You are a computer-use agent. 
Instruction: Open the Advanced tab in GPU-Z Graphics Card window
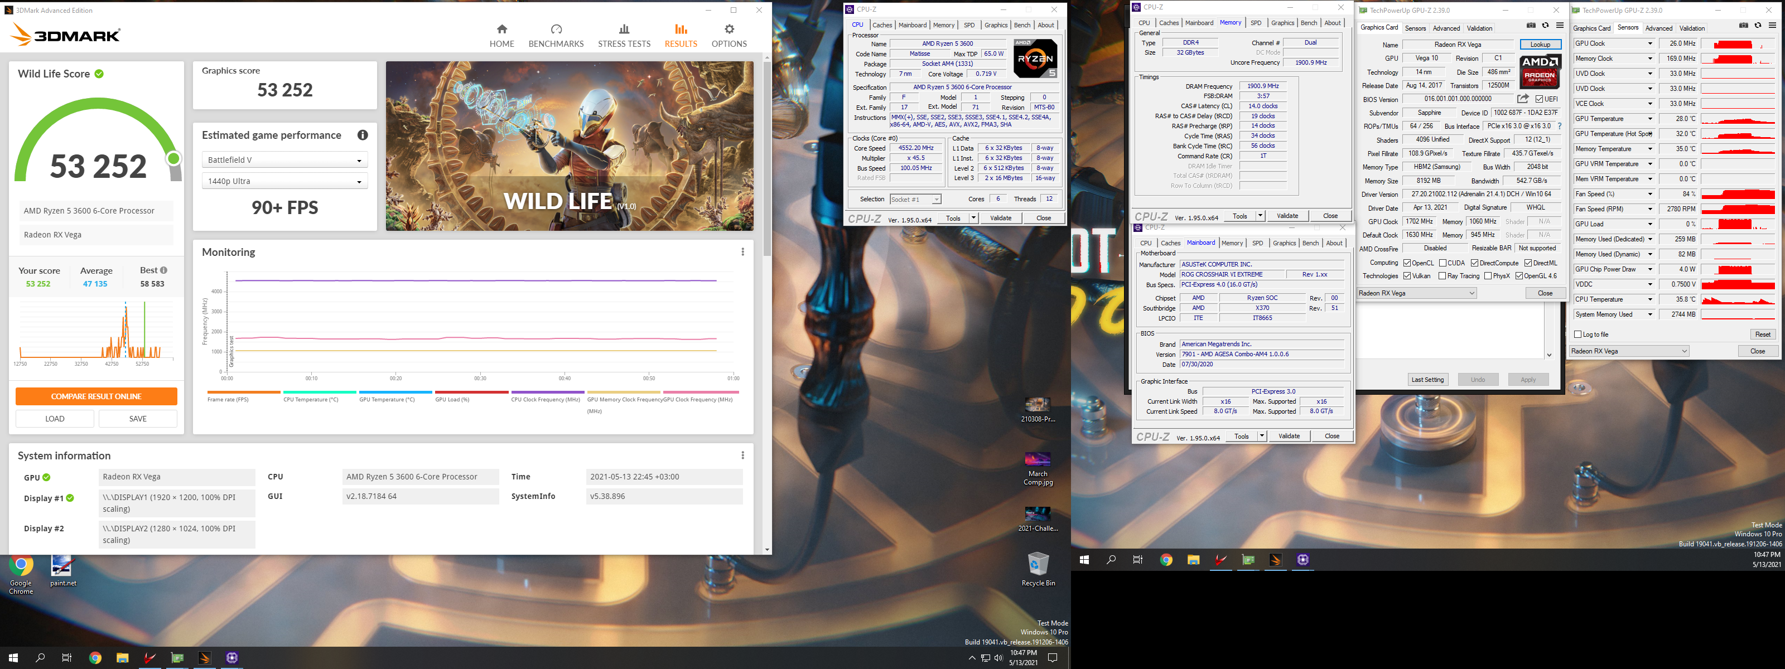click(1446, 28)
